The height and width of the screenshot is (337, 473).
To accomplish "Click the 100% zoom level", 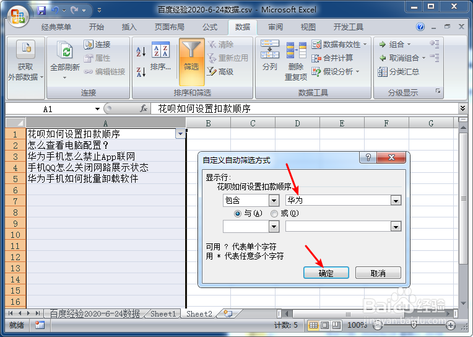I will (357, 325).
